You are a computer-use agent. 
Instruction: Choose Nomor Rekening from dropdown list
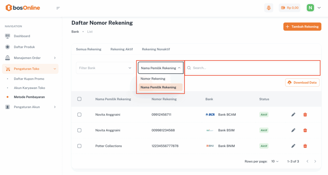[153, 78]
